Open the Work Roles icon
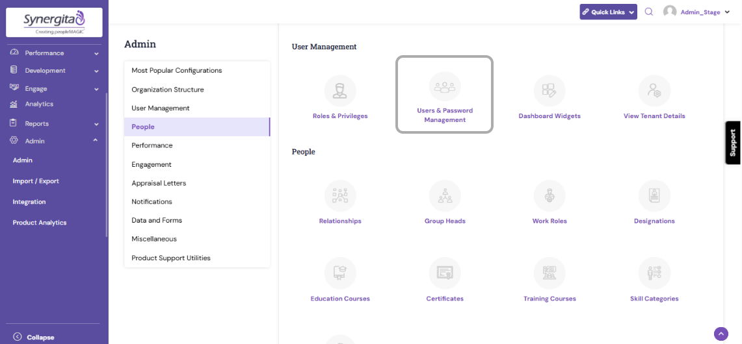The width and height of the screenshot is (742, 344). point(550,195)
